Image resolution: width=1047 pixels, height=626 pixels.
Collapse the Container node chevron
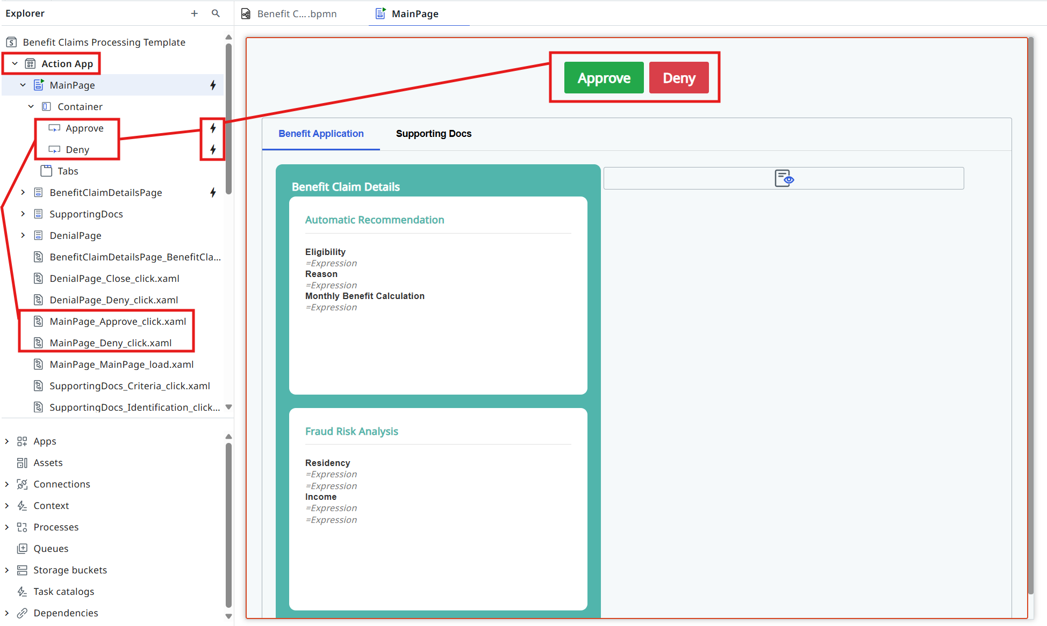pos(31,106)
